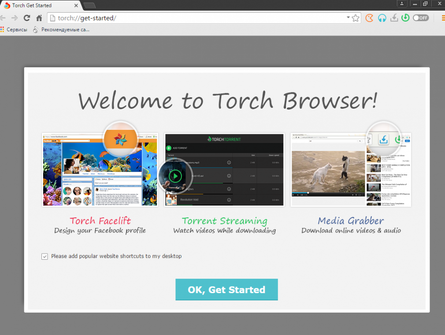Click the page icon in address bar
Screen dimensions: 445x335
[x=52, y=18]
